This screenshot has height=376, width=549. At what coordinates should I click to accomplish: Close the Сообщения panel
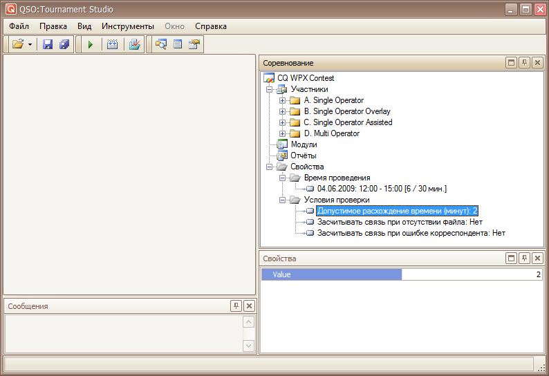249,306
